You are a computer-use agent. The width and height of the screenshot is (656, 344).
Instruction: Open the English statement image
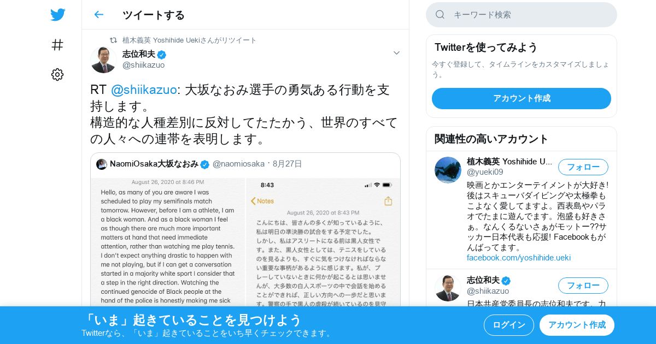point(168,242)
